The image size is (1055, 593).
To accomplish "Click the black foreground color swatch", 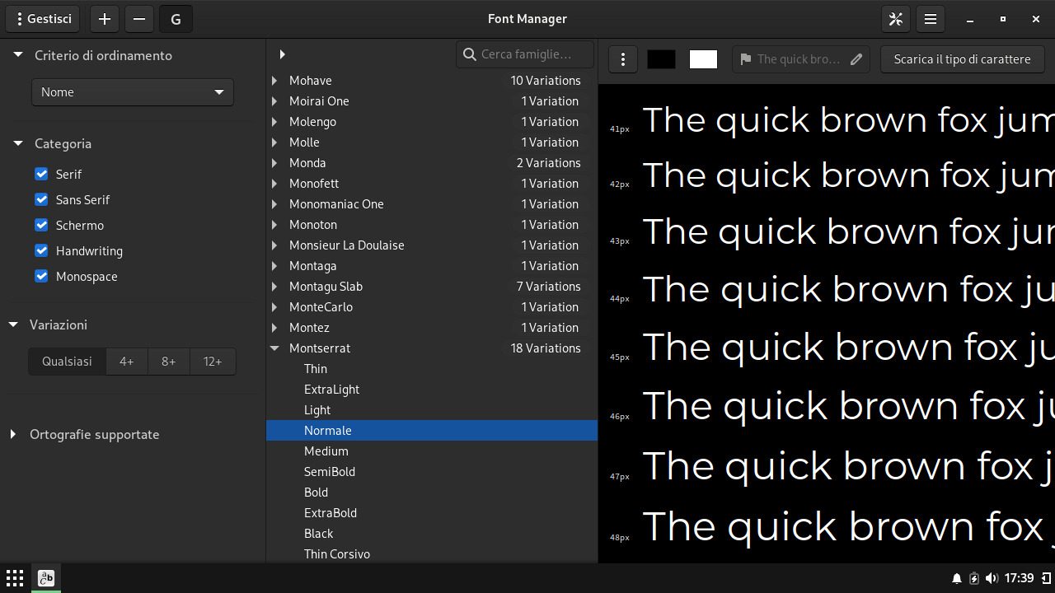I will pos(661,59).
